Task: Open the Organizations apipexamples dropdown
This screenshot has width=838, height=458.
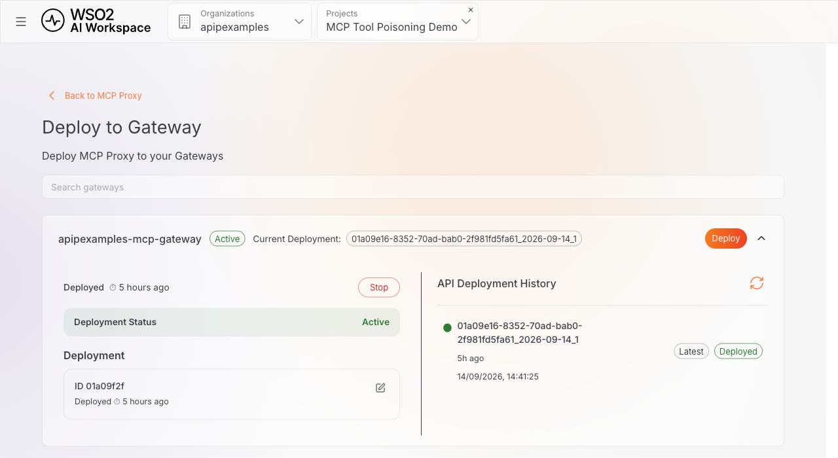Action: click(240, 22)
